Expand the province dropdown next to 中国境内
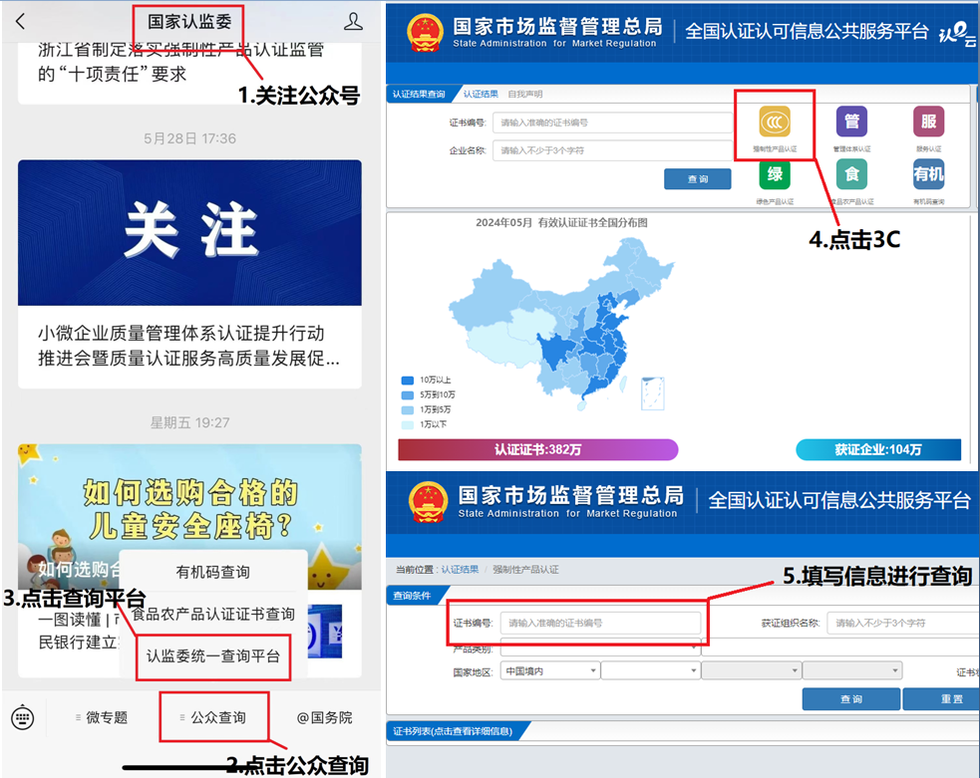980x778 pixels. click(x=650, y=671)
